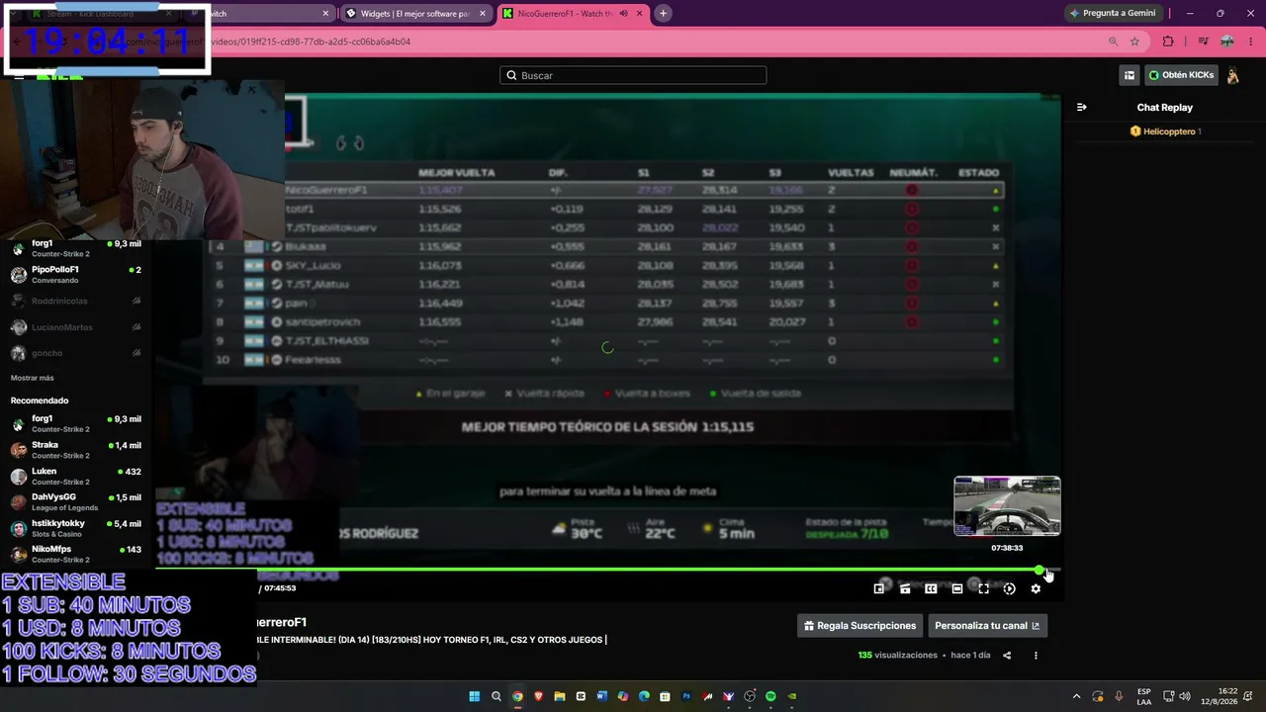1266x712 pixels.
Task: Mute the NicoGuerreroF1 tab audio icon
Action: 623,13
